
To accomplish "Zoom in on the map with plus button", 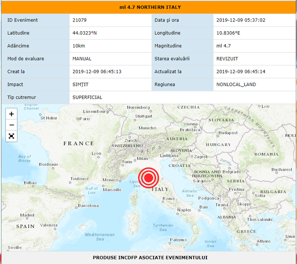I will pos(11,114).
